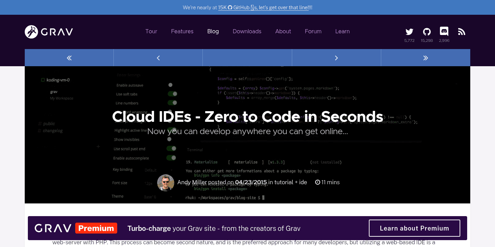The image size is (495, 247).
Task: Disable the Line numbers switch
Action: coord(172,103)
